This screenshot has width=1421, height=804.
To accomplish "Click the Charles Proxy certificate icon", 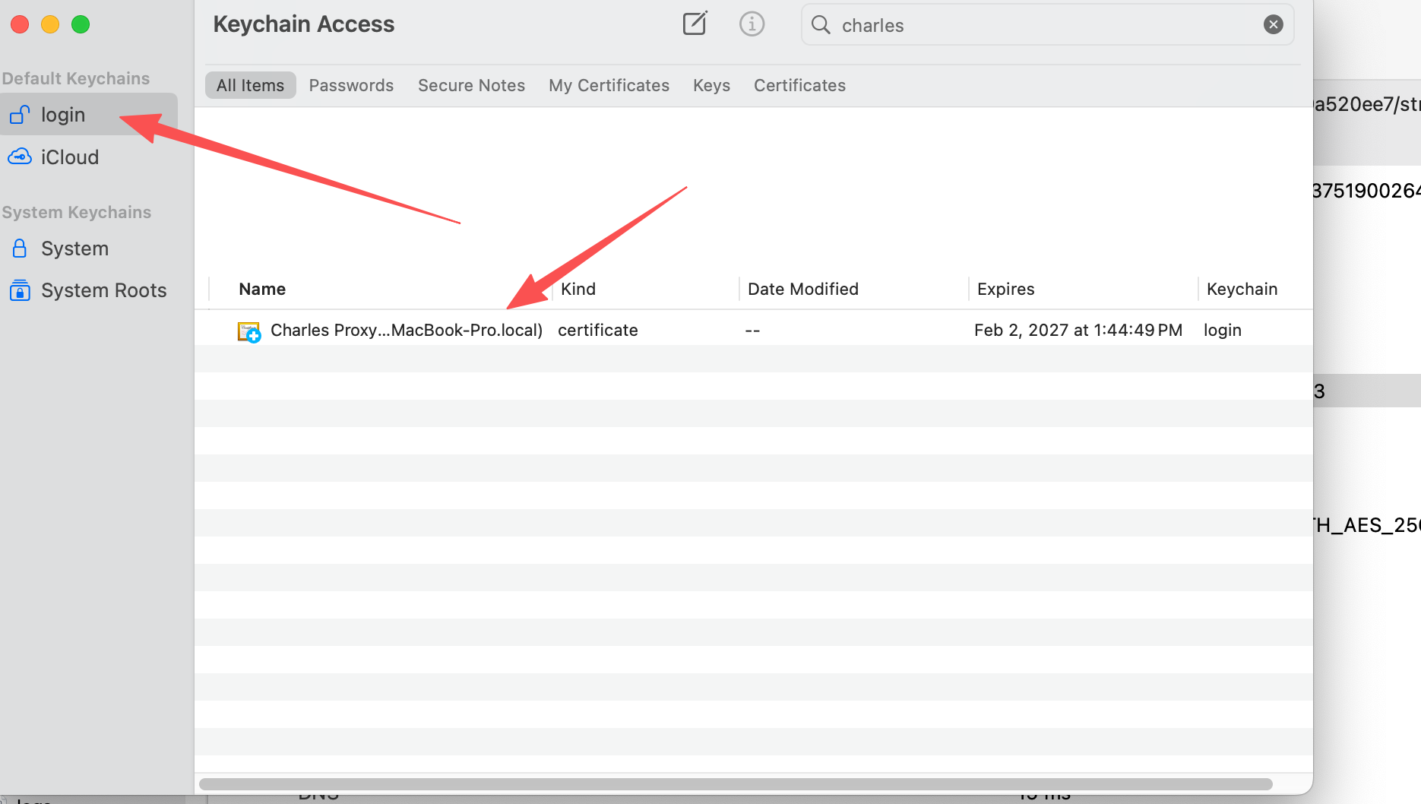I will 249,331.
